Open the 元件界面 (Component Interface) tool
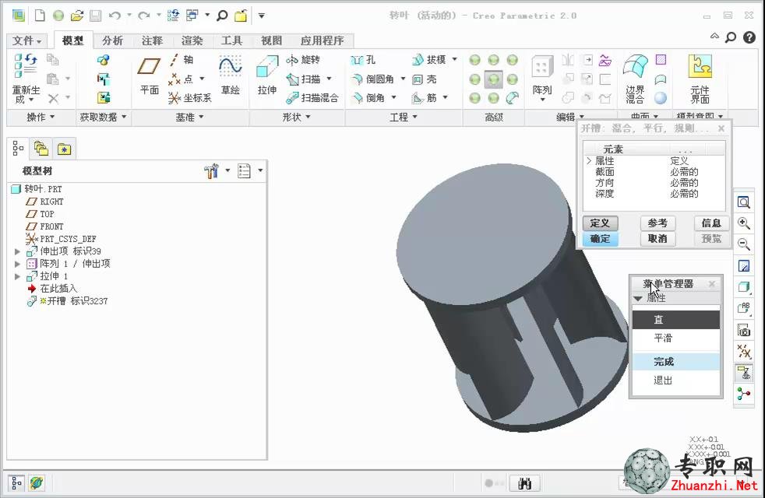The height and width of the screenshot is (498, 765). [700, 79]
